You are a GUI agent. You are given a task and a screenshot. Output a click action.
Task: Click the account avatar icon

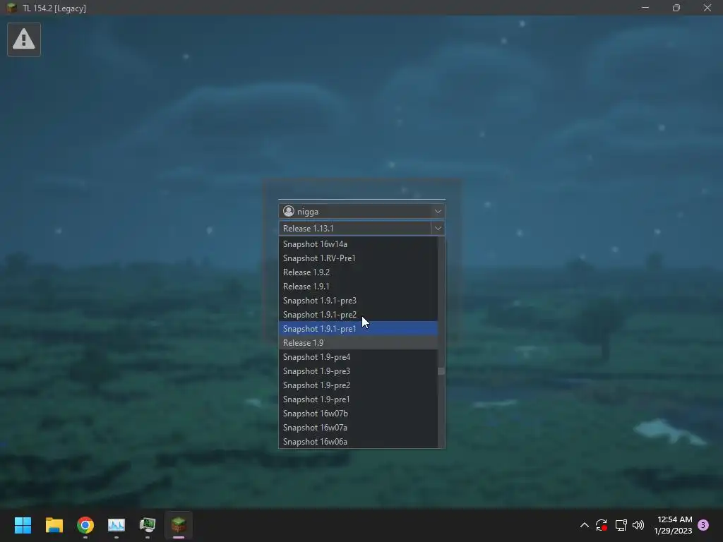[x=289, y=211]
